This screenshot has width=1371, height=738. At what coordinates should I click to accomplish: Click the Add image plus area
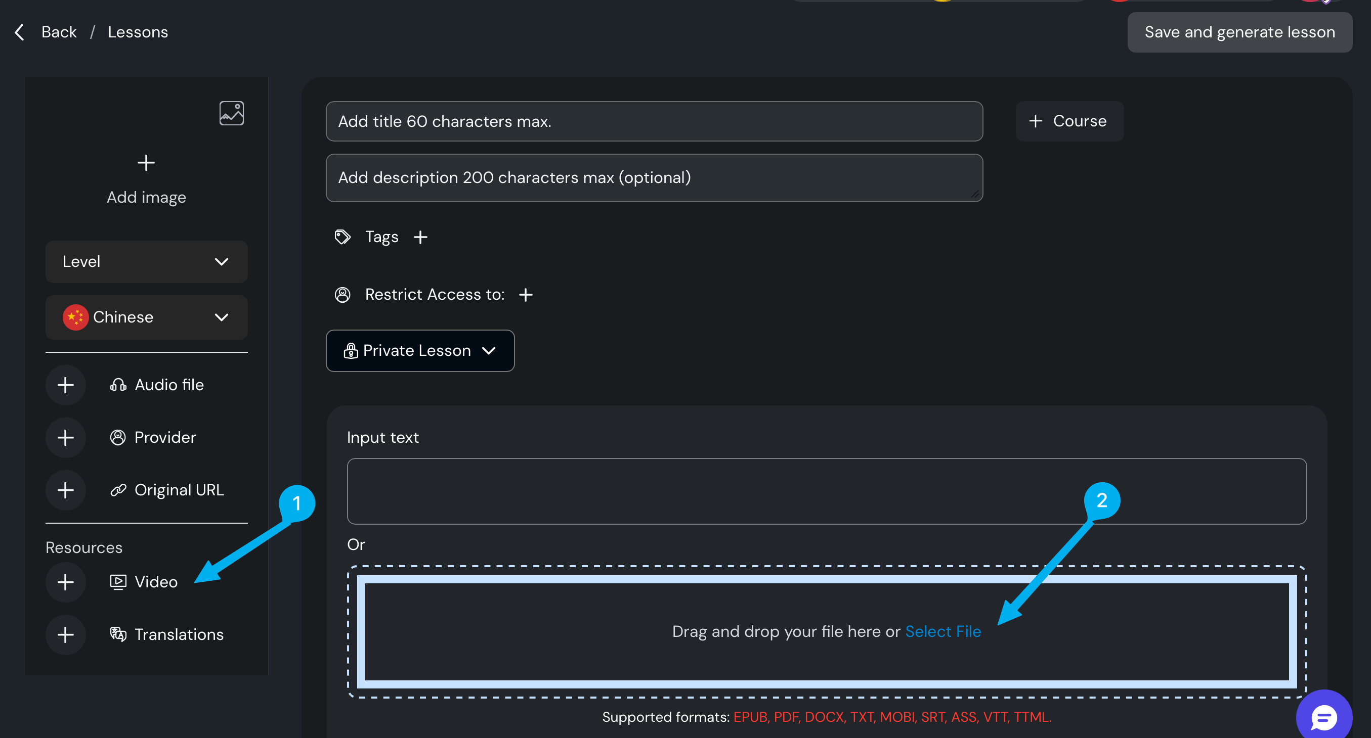[146, 163]
